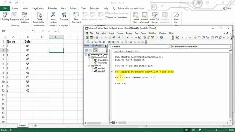The width and height of the screenshot is (235, 132).
Task: Click Show All Comments button
Action: coord(116,18)
